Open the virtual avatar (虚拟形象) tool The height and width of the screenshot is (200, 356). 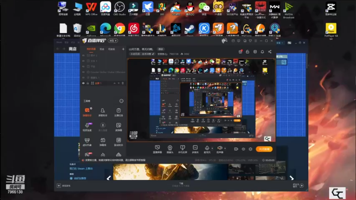tap(87, 142)
